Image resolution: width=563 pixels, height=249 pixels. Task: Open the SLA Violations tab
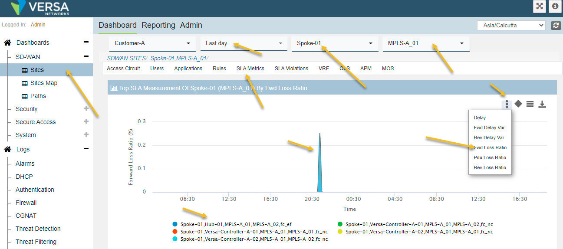291,69
